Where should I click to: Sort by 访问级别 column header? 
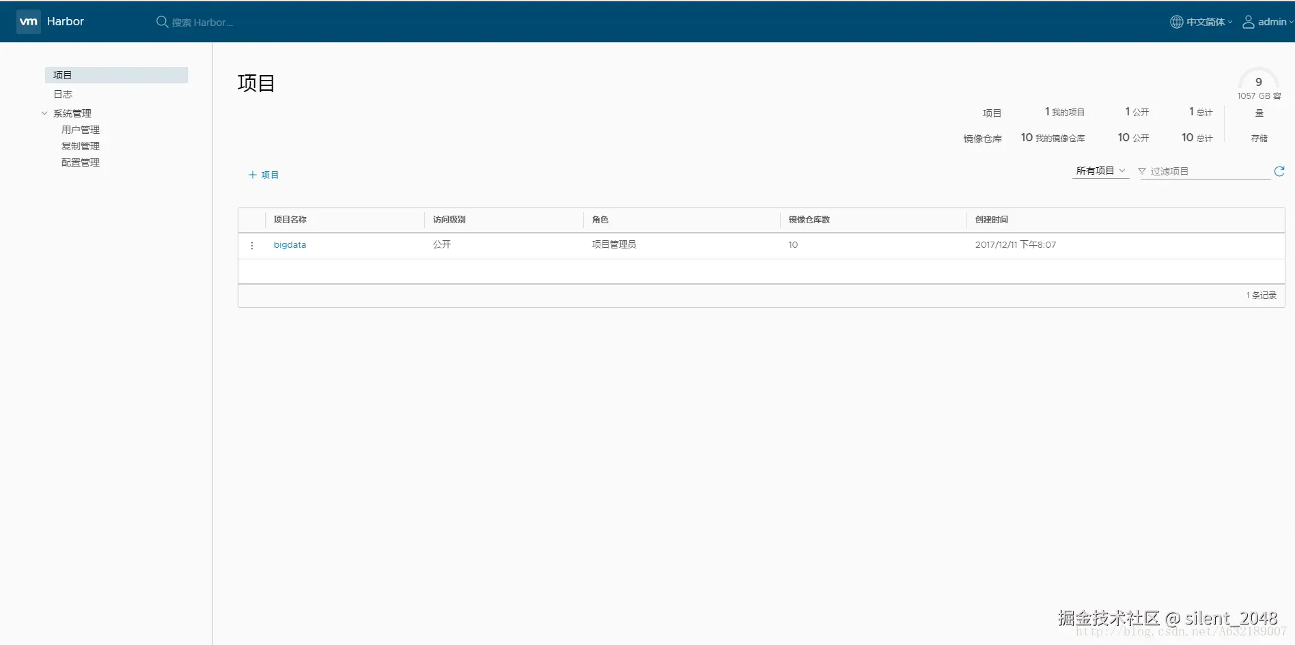(x=449, y=220)
